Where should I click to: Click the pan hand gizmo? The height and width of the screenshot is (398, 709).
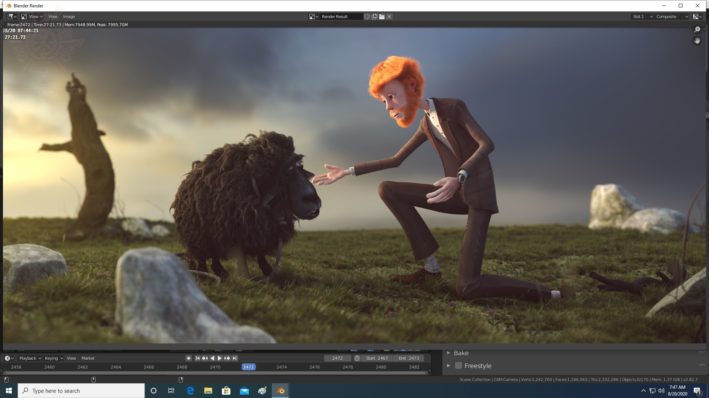pos(697,41)
